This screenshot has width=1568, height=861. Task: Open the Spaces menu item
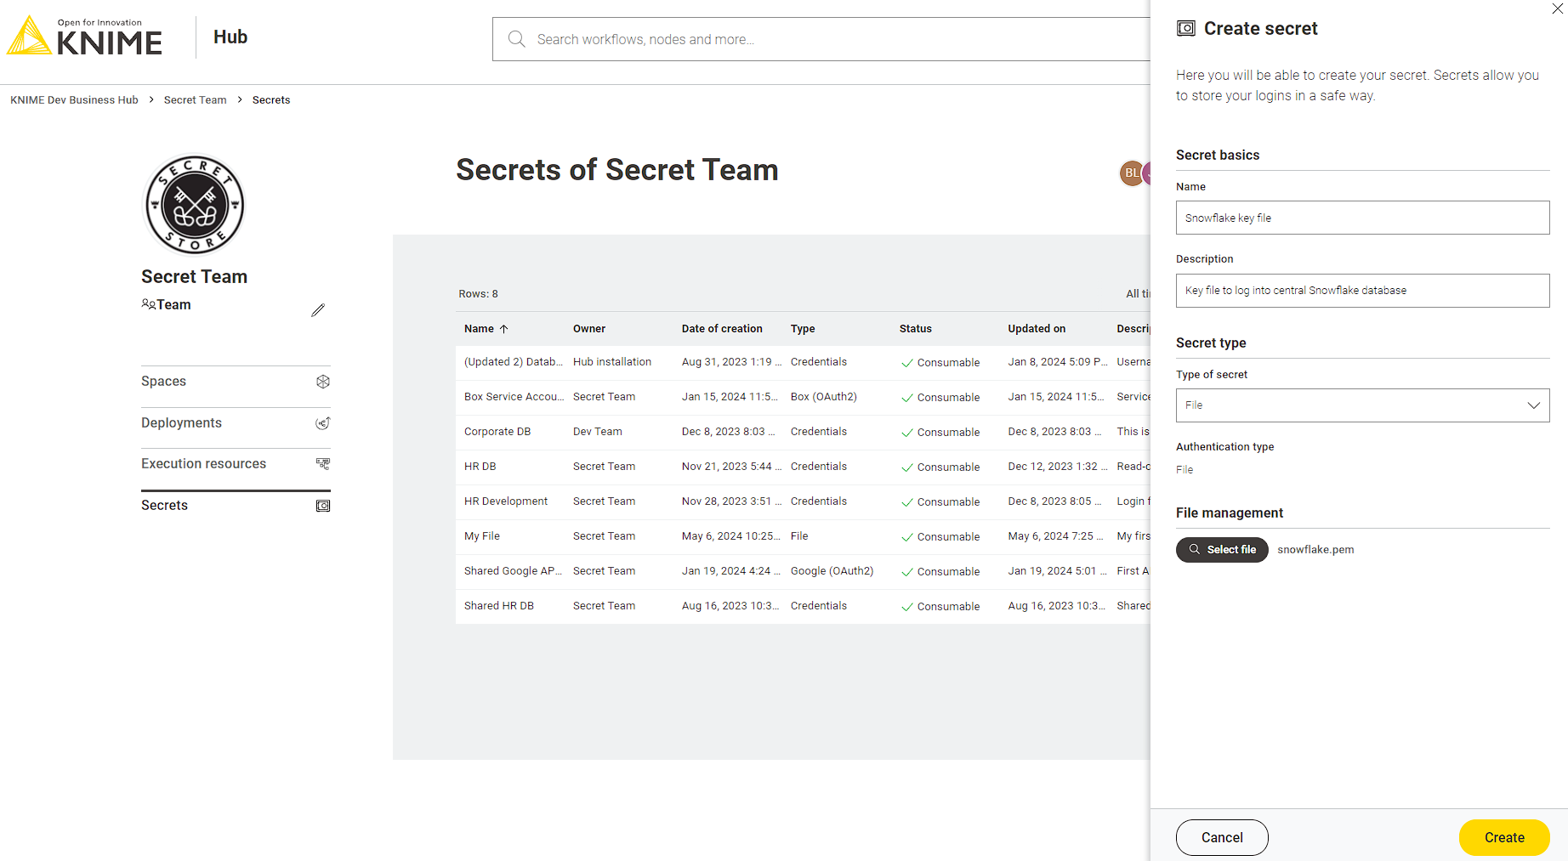pyautogui.click(x=236, y=382)
